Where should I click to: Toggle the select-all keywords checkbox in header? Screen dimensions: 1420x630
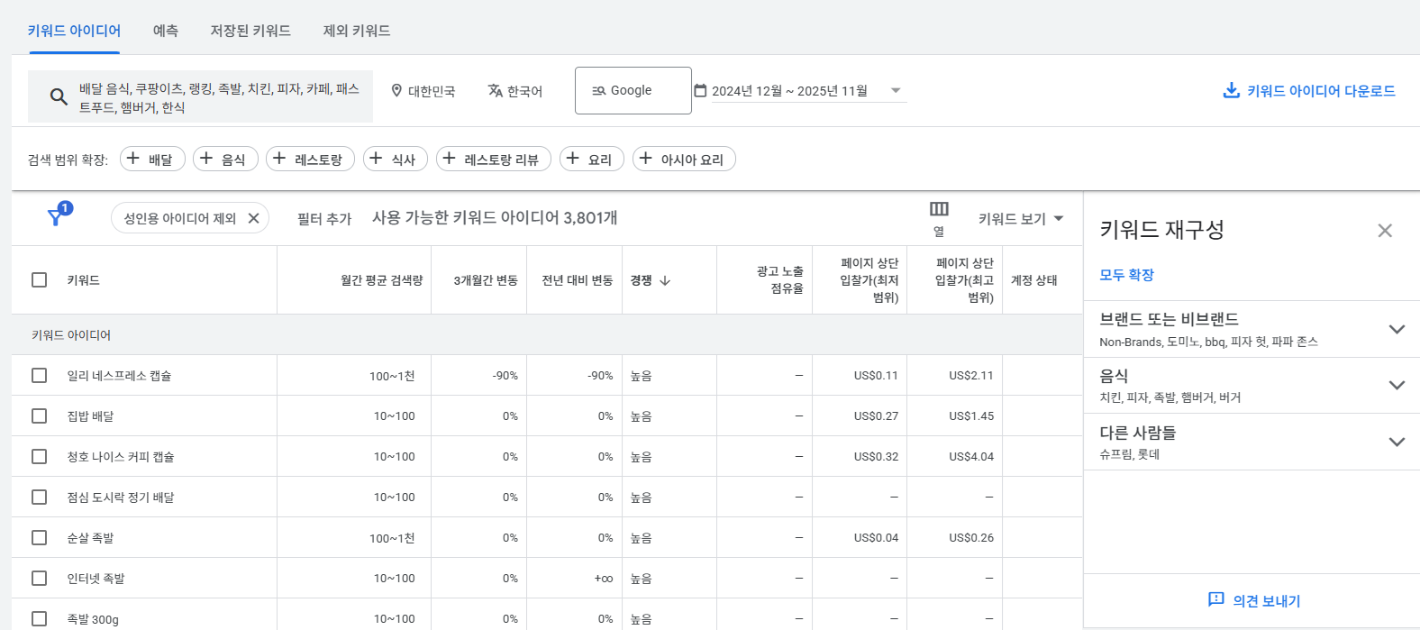pos(39,280)
